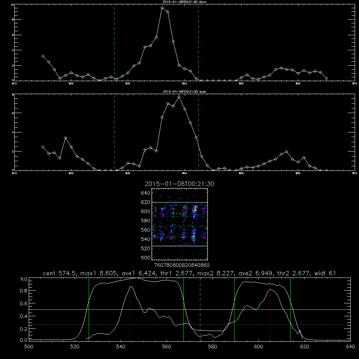359x359 pixels.
Task: Click the dusk plot title text
Action: [x=185, y=92]
